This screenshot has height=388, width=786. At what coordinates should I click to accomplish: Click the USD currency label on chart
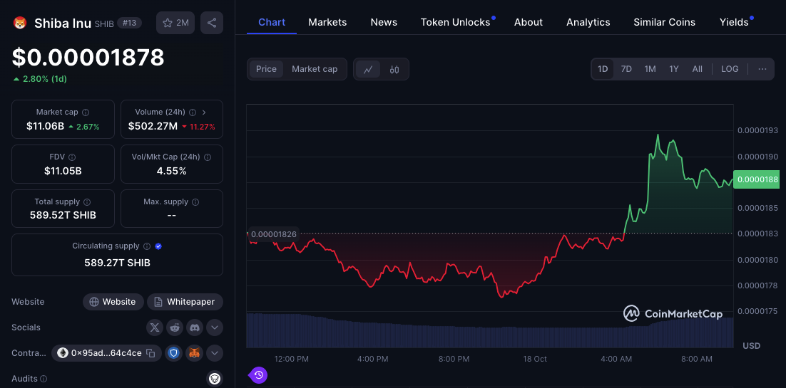(751, 346)
